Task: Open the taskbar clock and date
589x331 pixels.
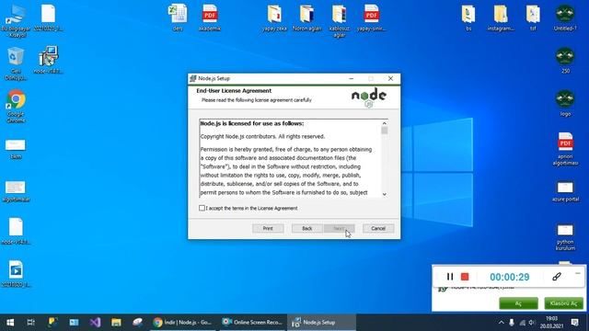Action: point(552,323)
